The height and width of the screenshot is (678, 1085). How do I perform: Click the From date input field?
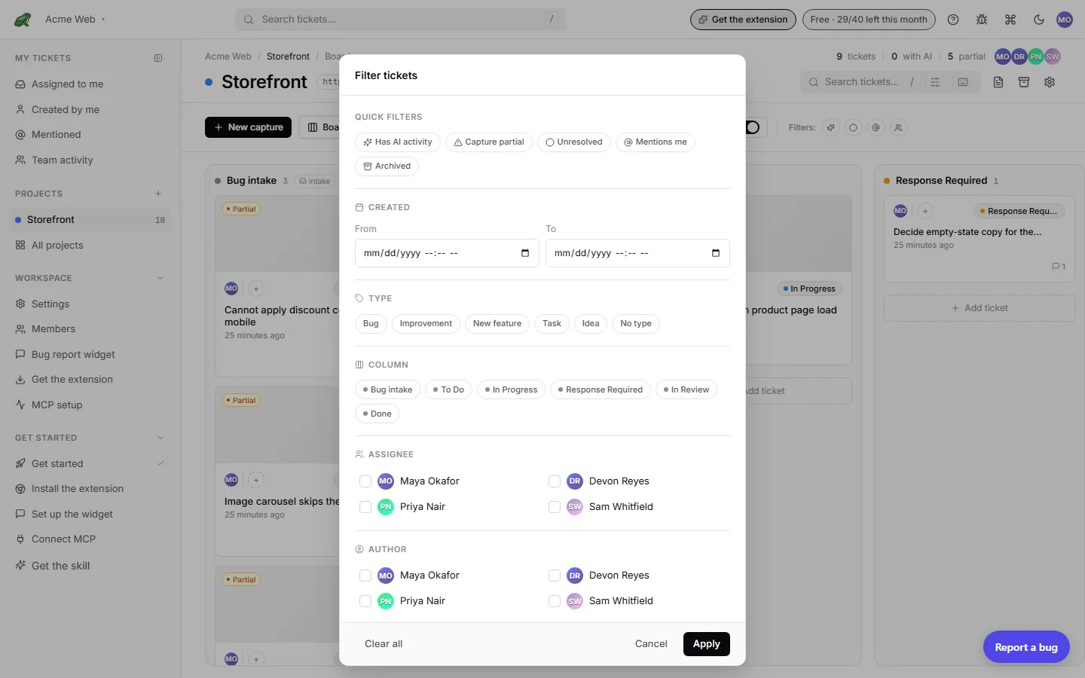click(447, 253)
